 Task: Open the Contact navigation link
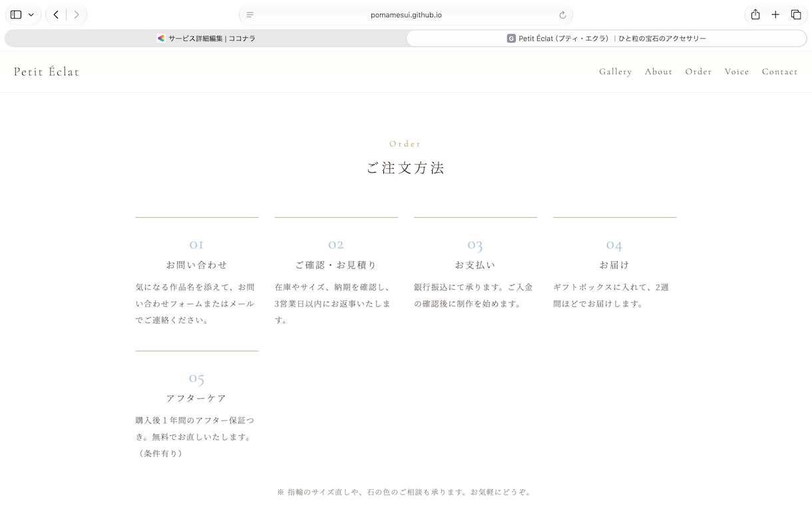click(x=780, y=72)
